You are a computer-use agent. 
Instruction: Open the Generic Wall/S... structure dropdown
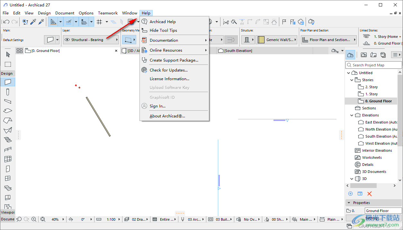click(276, 40)
